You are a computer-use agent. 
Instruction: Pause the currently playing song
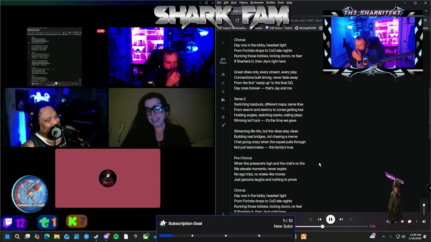[x=330, y=219]
